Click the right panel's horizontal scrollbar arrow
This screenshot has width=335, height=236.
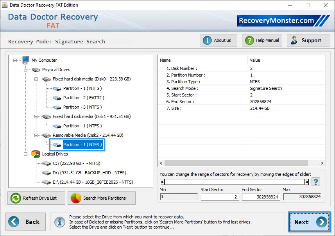322,163
